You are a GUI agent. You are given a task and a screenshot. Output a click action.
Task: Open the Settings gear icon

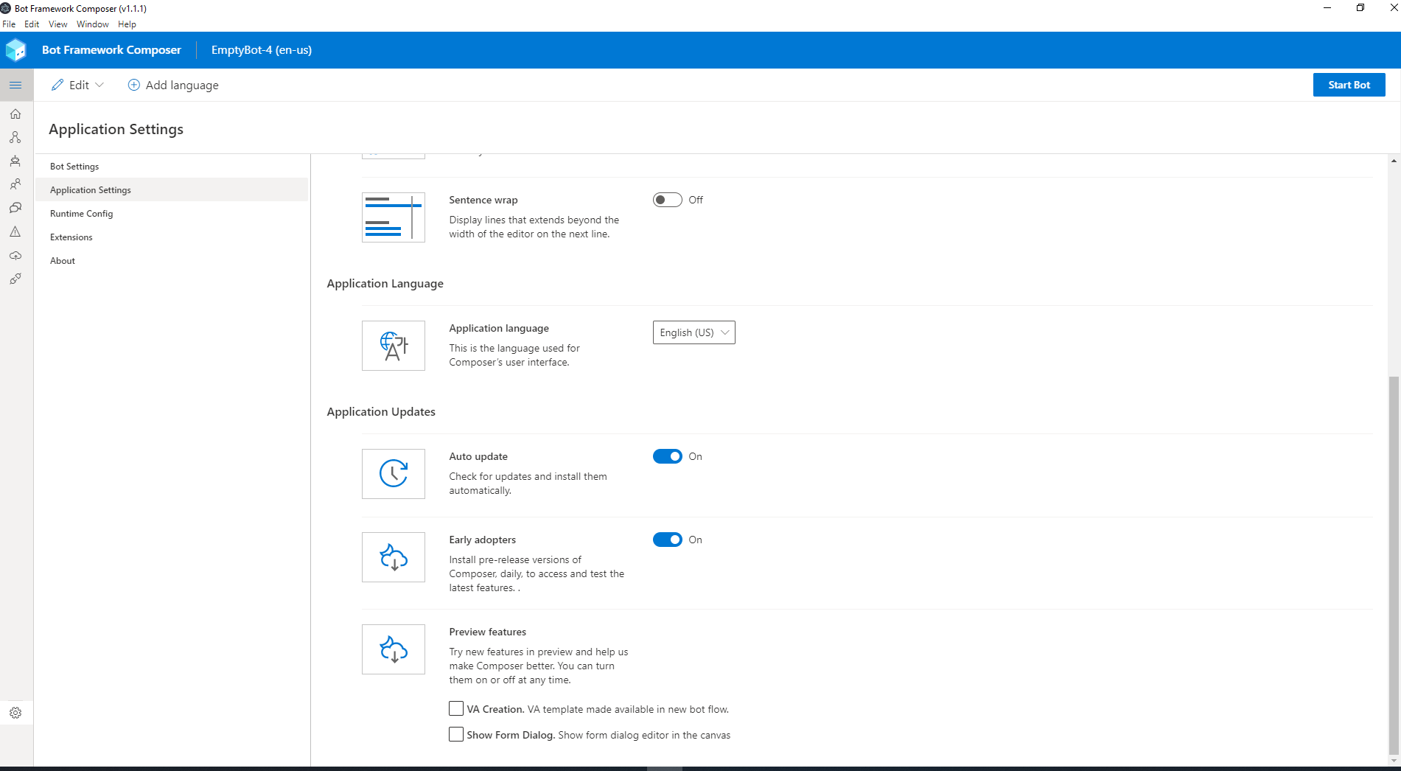click(15, 713)
